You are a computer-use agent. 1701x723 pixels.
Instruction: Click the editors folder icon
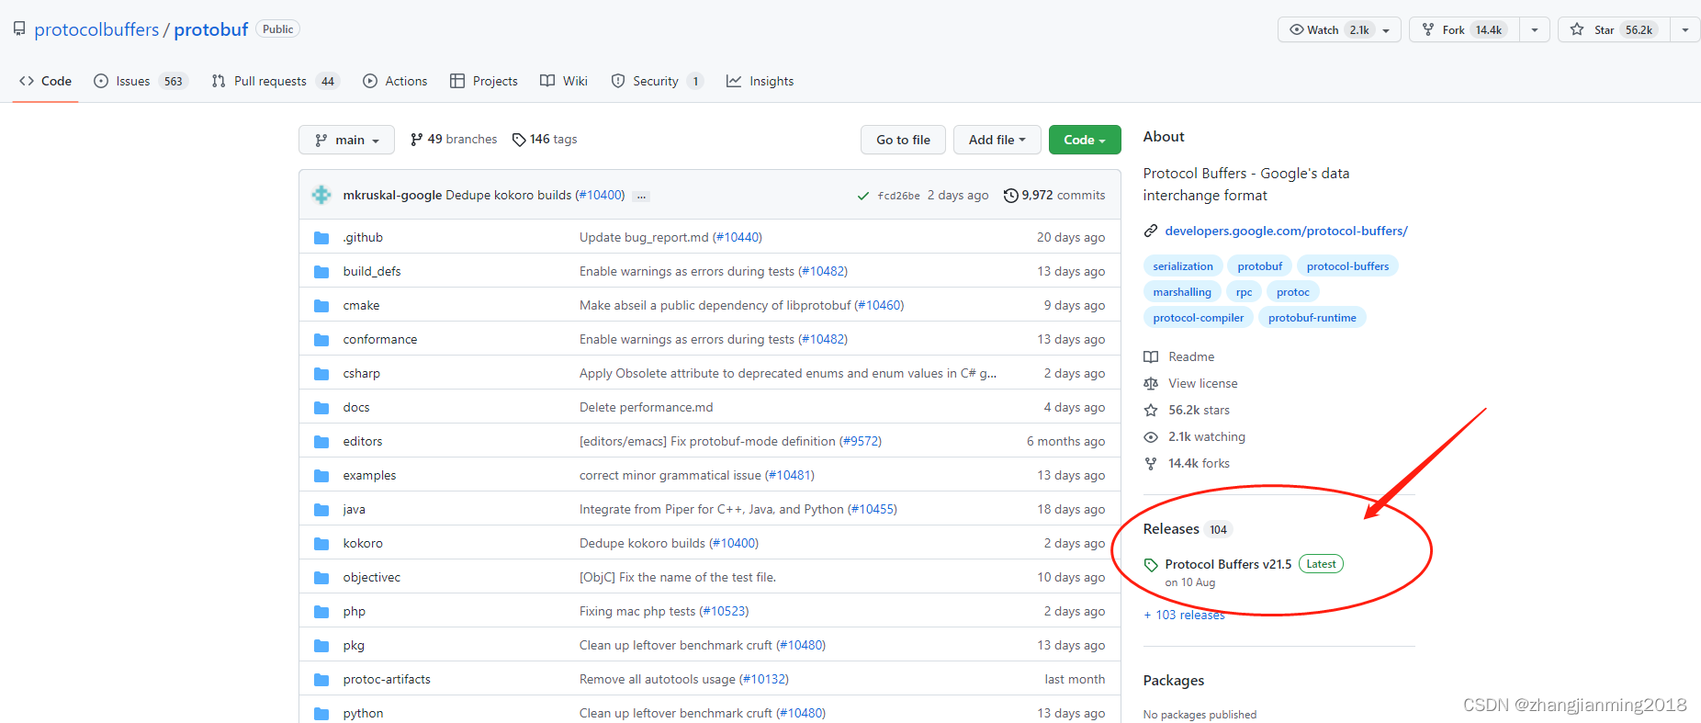coord(321,442)
